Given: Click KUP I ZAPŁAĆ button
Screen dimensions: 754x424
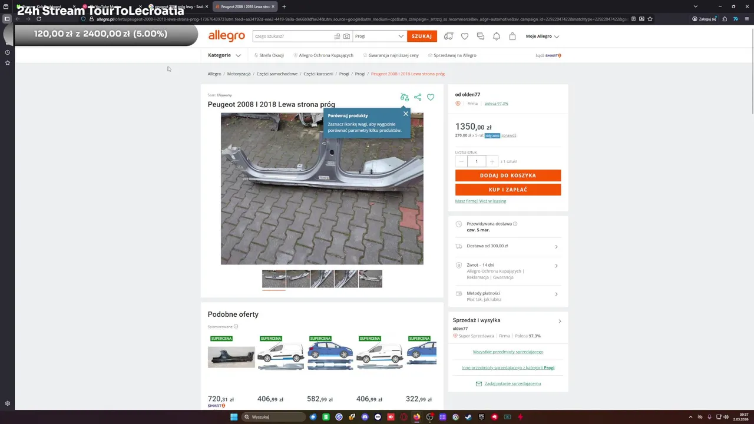Looking at the screenshot, I should (x=508, y=190).
